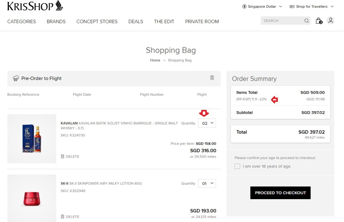Expand the Shop for Travellers menu

point(311,6)
